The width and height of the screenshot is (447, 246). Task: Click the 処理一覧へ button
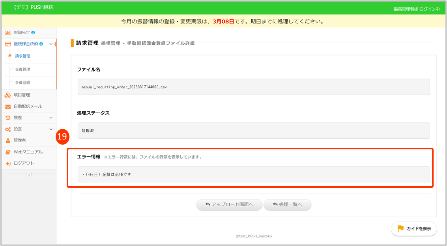pyautogui.click(x=287, y=205)
